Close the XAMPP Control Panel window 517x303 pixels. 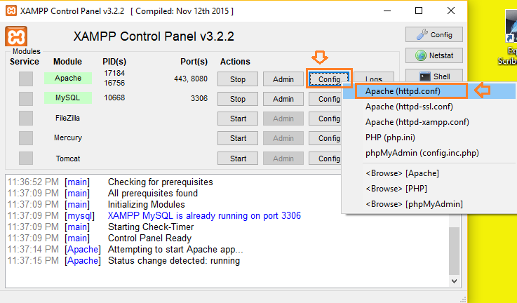coord(451,11)
